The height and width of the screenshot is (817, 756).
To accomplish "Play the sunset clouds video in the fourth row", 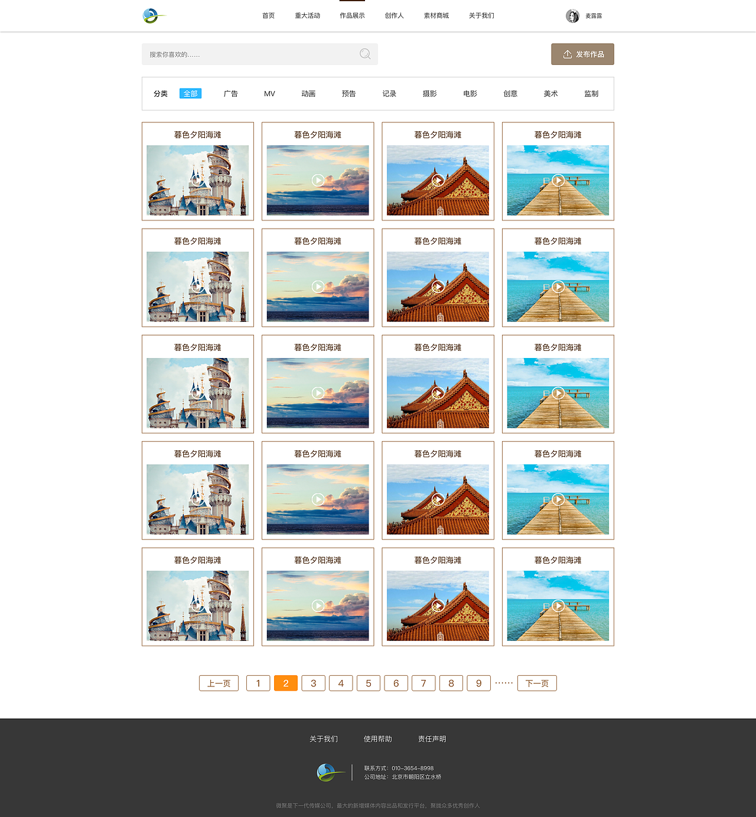I will click(318, 499).
